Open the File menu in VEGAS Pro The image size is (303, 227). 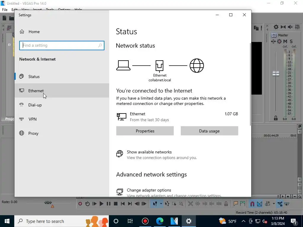[5, 10]
